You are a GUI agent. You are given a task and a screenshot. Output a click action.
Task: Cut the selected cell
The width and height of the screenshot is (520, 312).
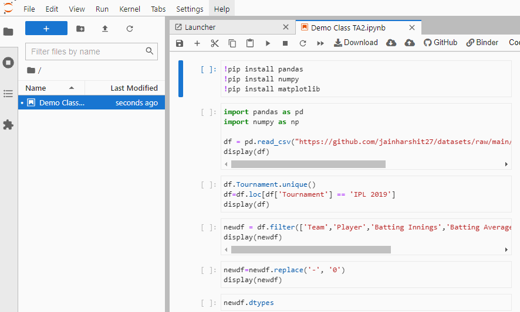pyautogui.click(x=215, y=43)
